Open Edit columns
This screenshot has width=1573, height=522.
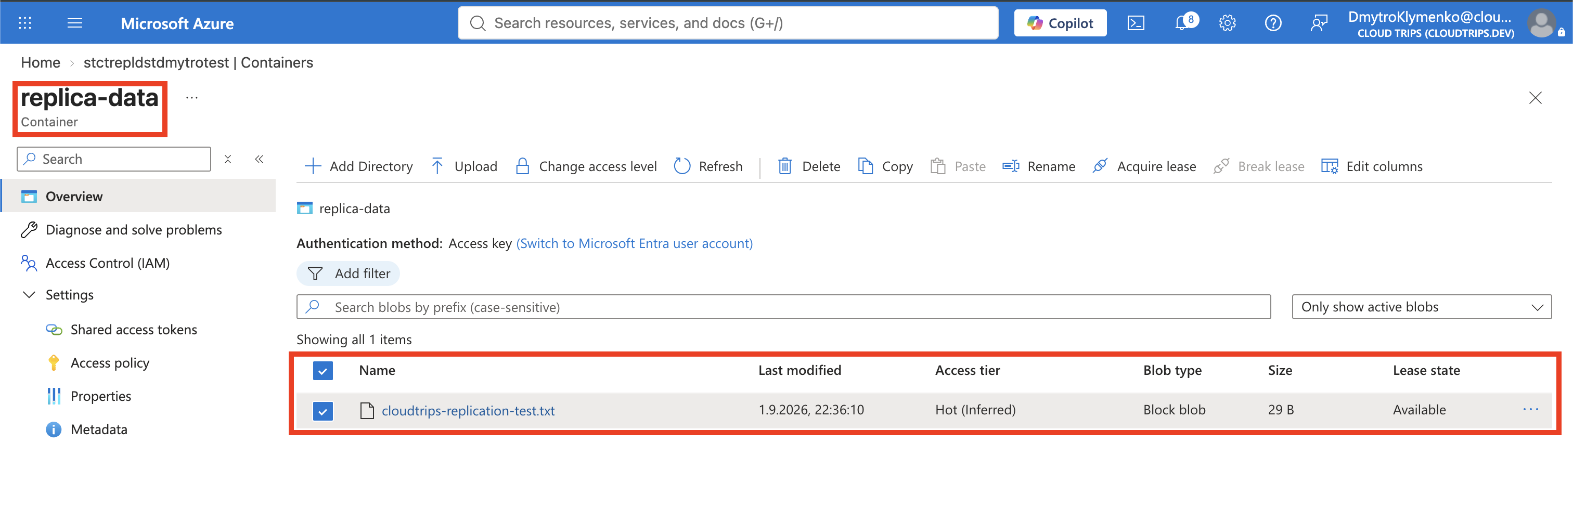[x=1372, y=166]
